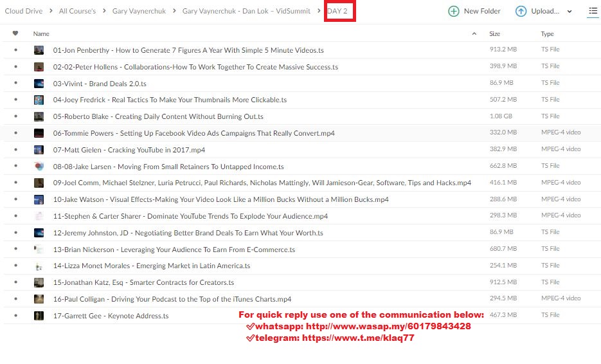Click thumbnail of 15-Jonathan Katz file
Image resolution: width=601 pixels, height=364 pixels.
pos(39,283)
